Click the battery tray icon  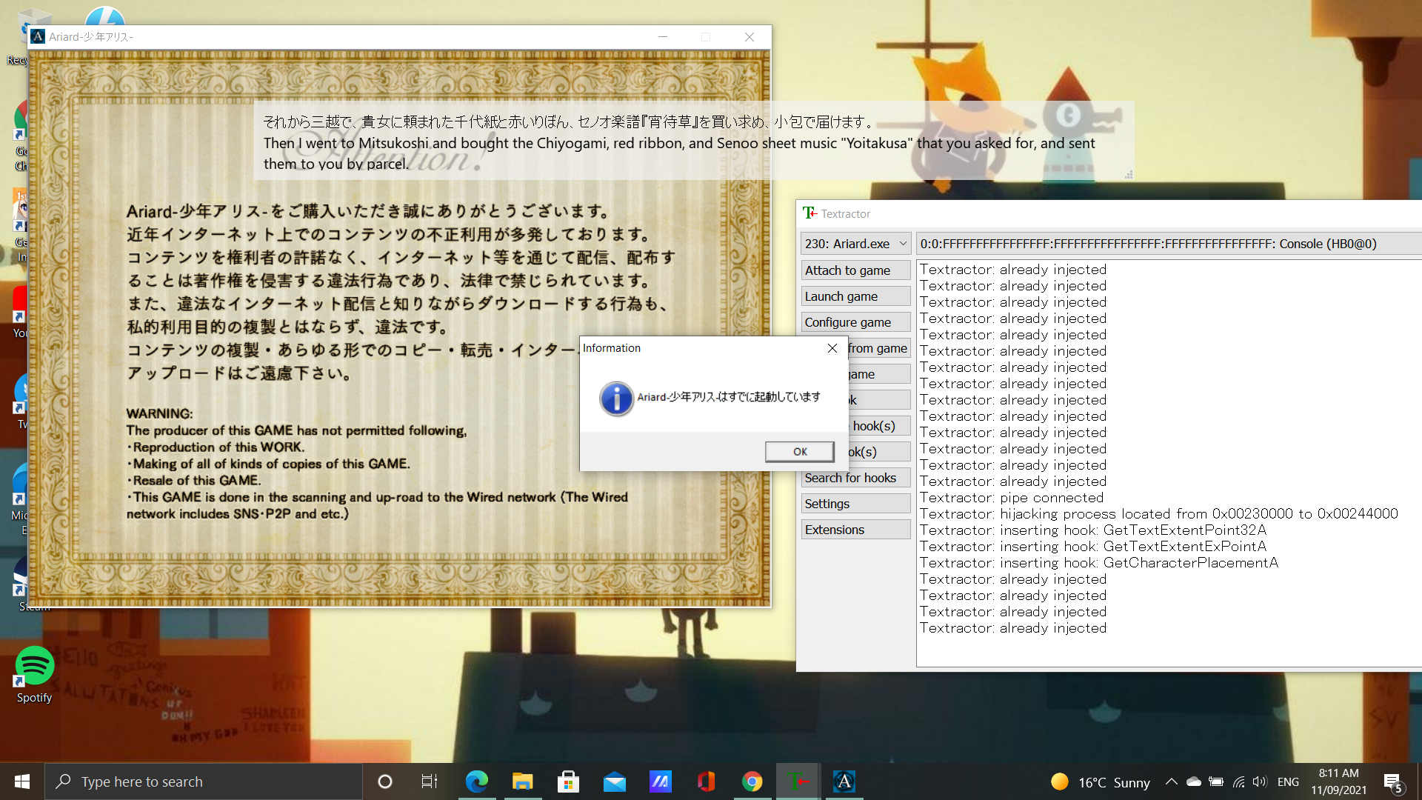tap(1215, 781)
